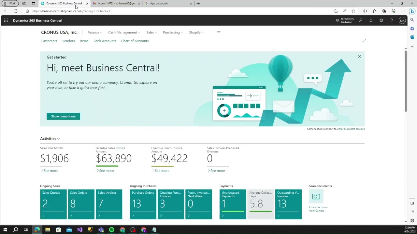This screenshot has width=417, height=234.
Task: Open the Bing chat sidebar icon
Action: click(x=412, y=11)
